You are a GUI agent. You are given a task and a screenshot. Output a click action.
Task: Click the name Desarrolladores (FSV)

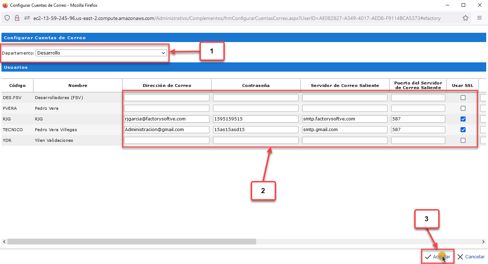(x=59, y=98)
